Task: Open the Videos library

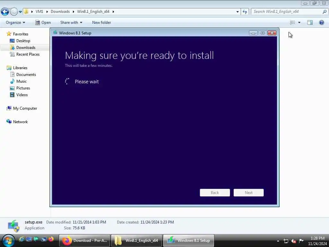Action: pyautogui.click(x=22, y=95)
